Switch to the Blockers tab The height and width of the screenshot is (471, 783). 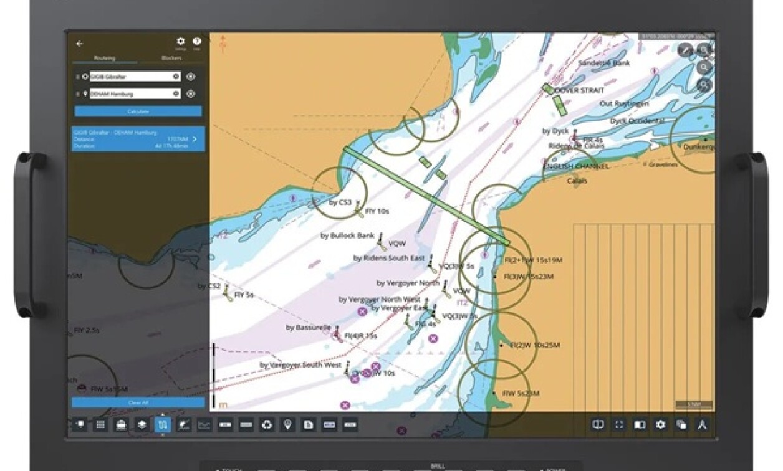pyautogui.click(x=172, y=57)
